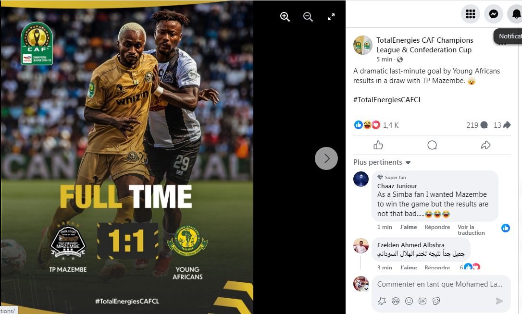This screenshot has width=522, height=314.
Task: Insert a GIF in the comment
Action: click(422, 301)
